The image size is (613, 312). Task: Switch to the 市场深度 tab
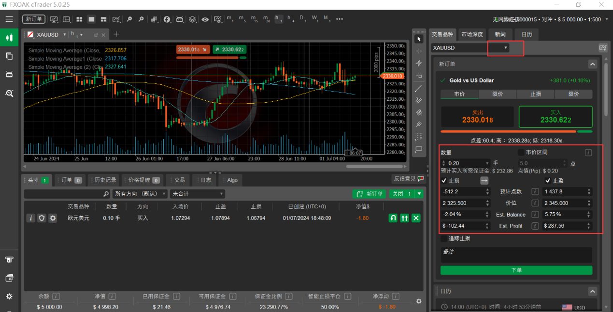tap(471, 34)
